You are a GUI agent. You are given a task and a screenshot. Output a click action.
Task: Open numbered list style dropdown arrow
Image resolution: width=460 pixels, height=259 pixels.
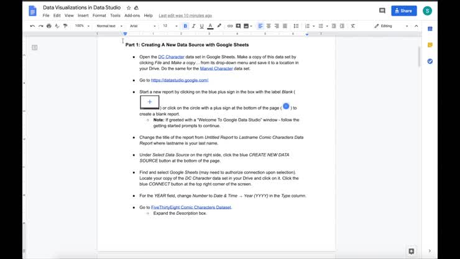314,26
